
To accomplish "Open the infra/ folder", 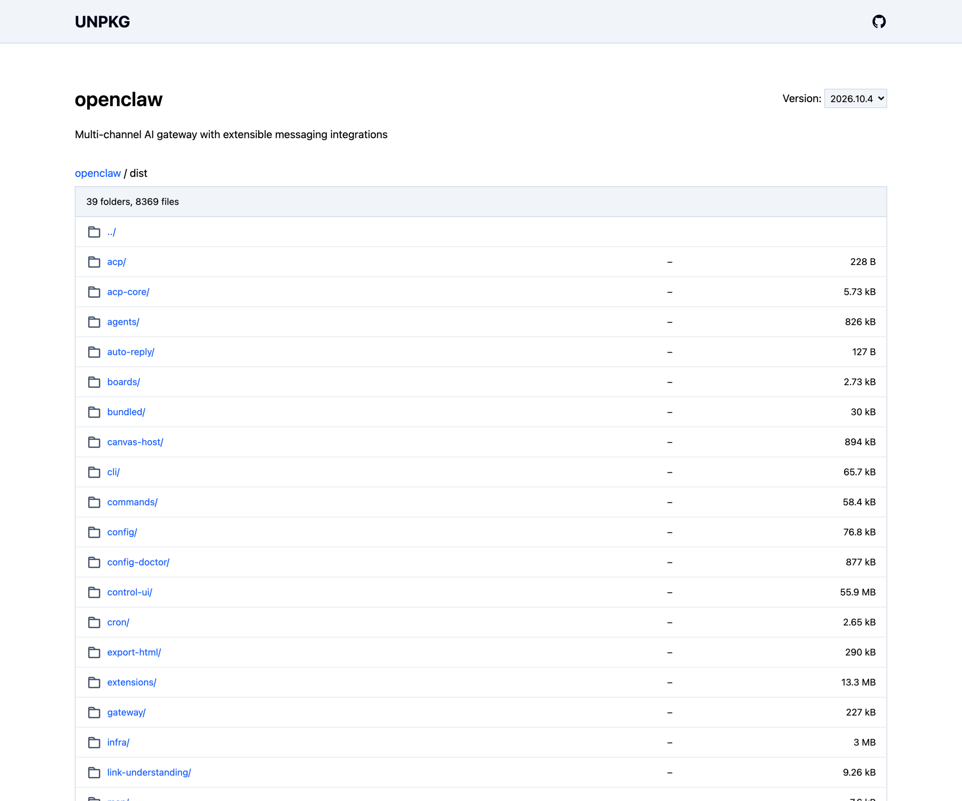I will [118, 742].
